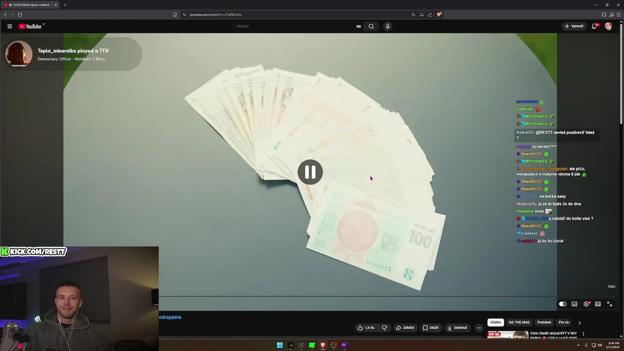624x351 pixels.
Task: Show more filter chips with arrow
Action: (x=579, y=323)
